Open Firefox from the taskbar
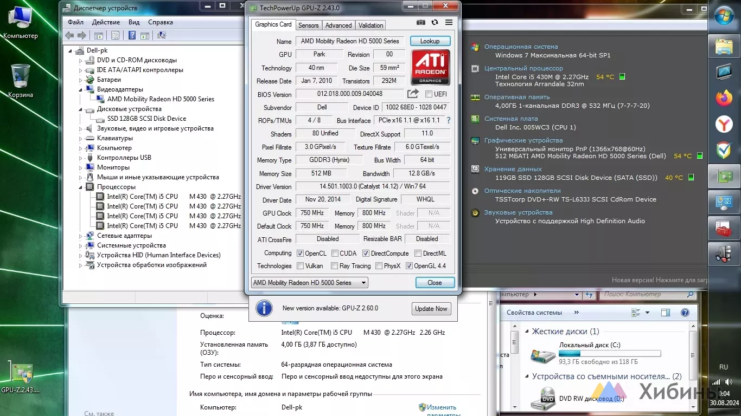The image size is (741, 416). pyautogui.click(x=724, y=98)
